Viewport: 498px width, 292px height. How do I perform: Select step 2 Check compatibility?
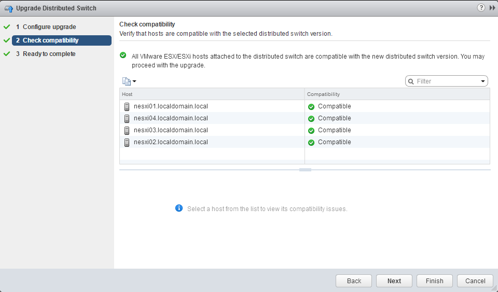tap(50, 40)
